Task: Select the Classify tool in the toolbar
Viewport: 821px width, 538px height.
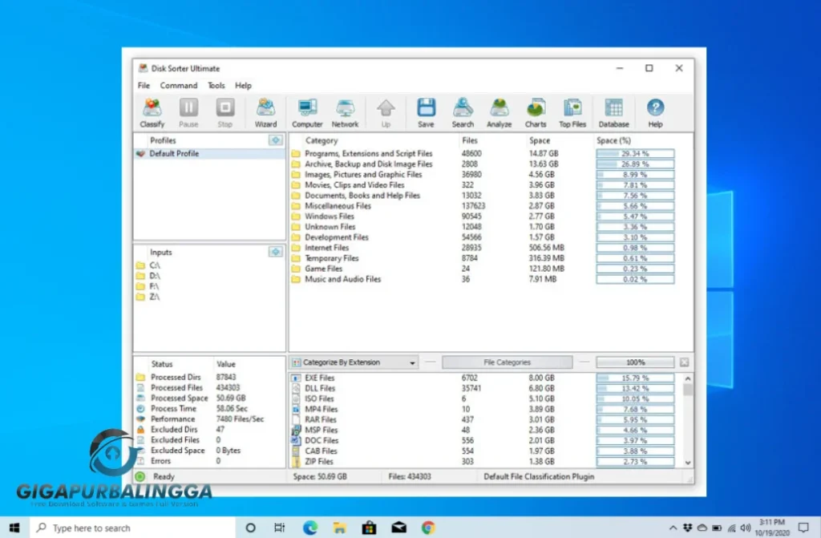Action: (152, 112)
